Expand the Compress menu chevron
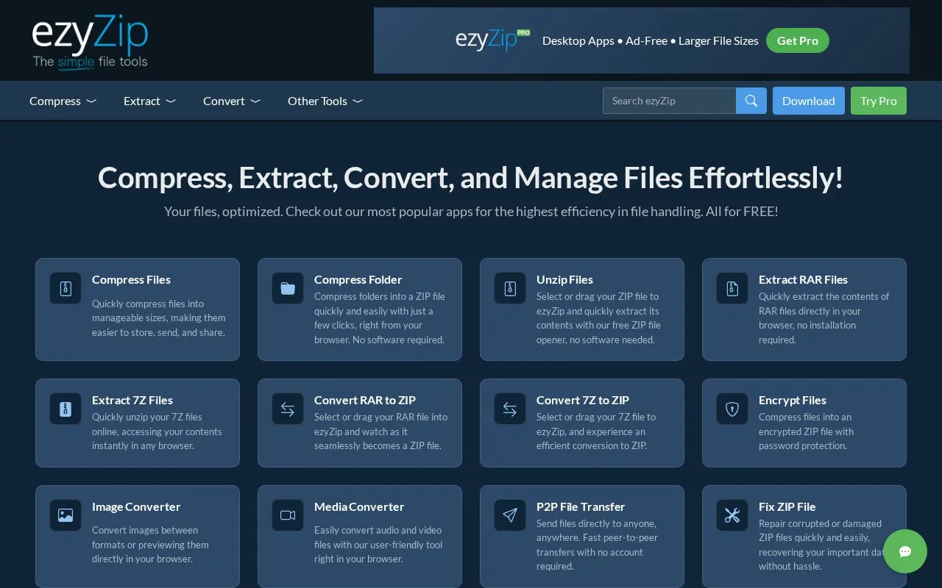 pos(91,101)
